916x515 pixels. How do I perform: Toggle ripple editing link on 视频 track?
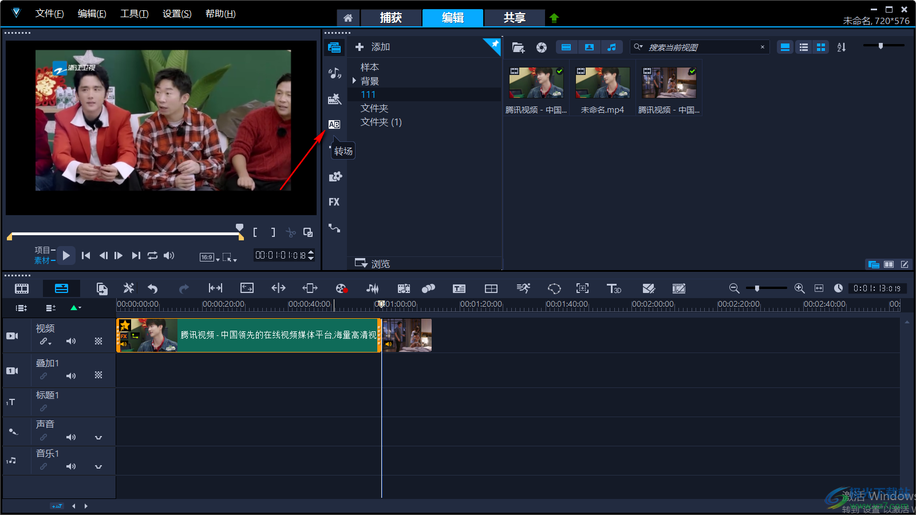pos(45,342)
